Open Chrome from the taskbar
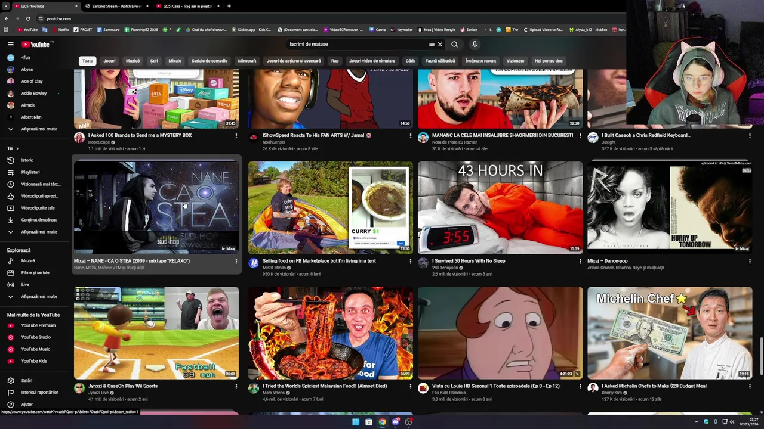Screen dimensions: 764x429 pyautogui.click(x=382, y=422)
